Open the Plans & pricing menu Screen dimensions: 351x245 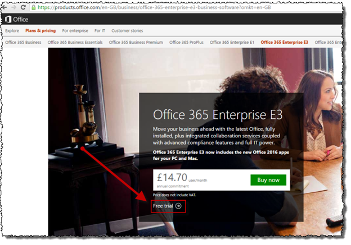40,31
